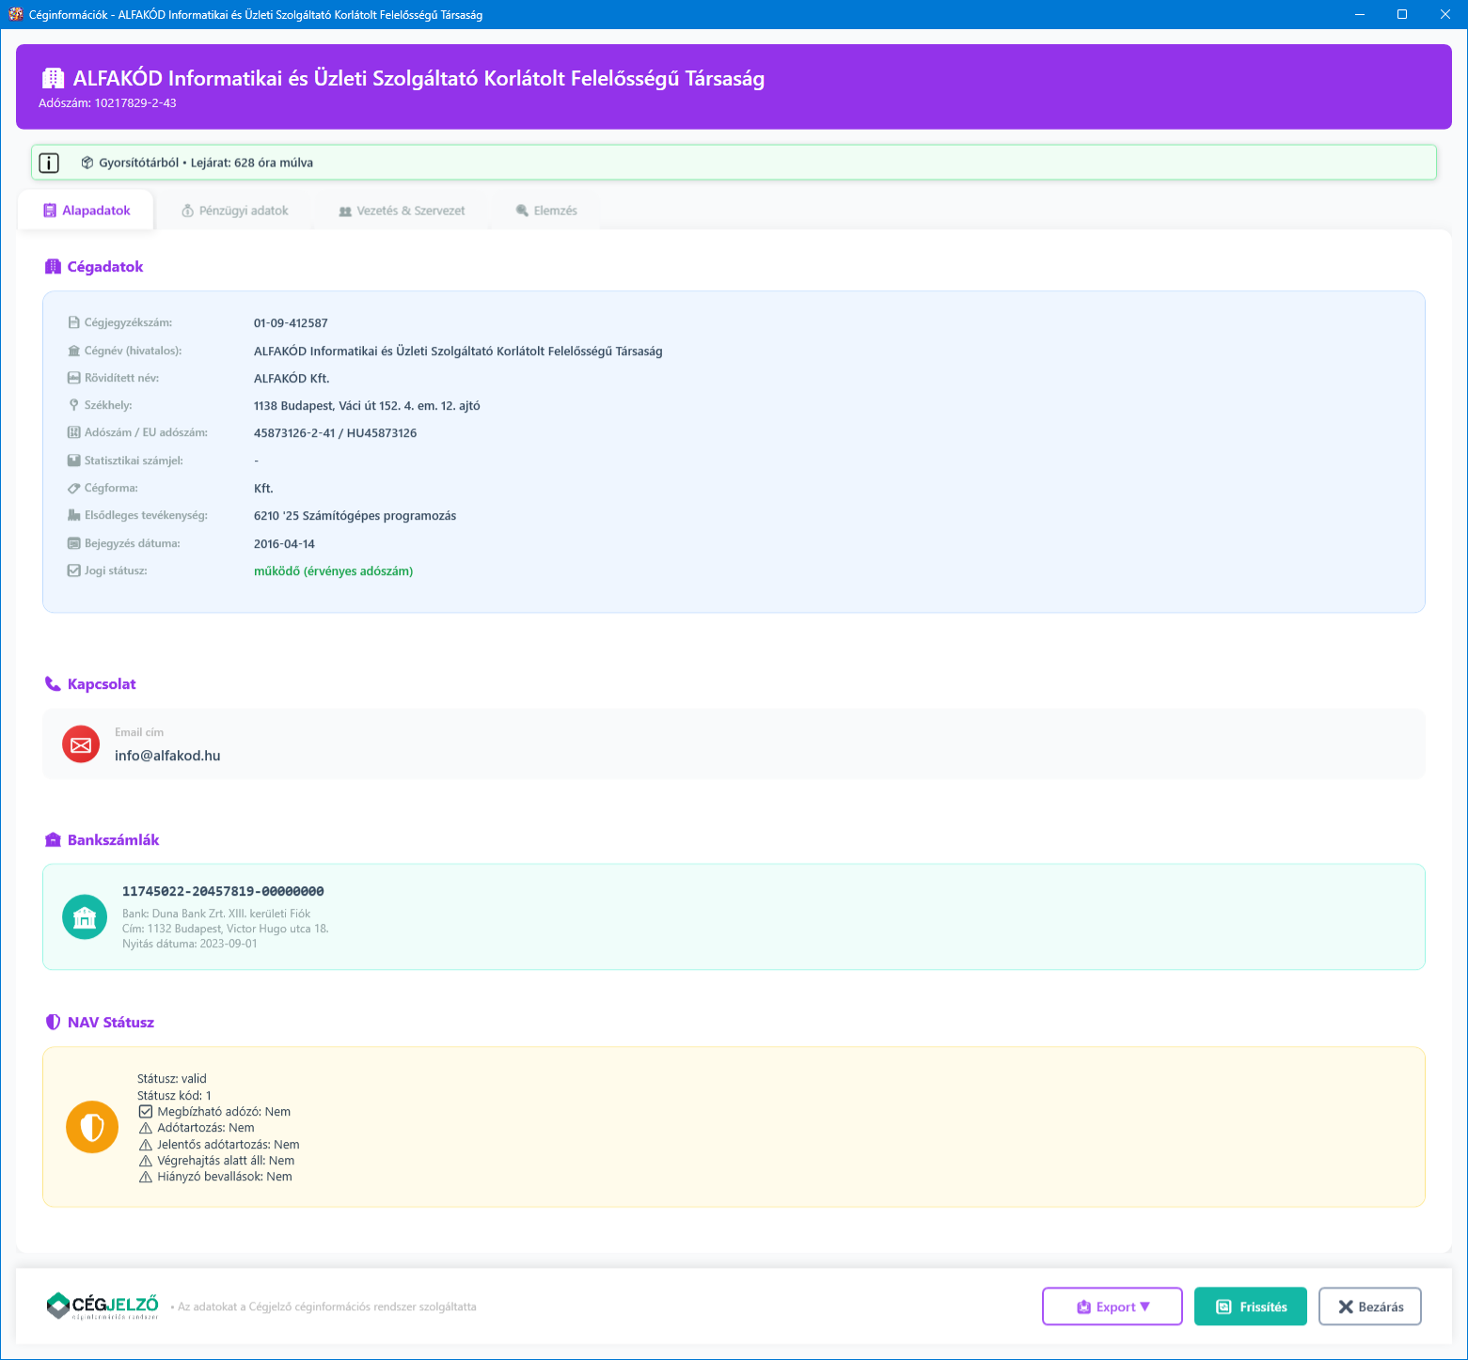The height and width of the screenshot is (1360, 1468).
Task: Click the teal bank building icon
Action: point(85,916)
